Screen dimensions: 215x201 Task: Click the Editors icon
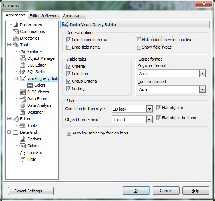[x=16, y=119]
